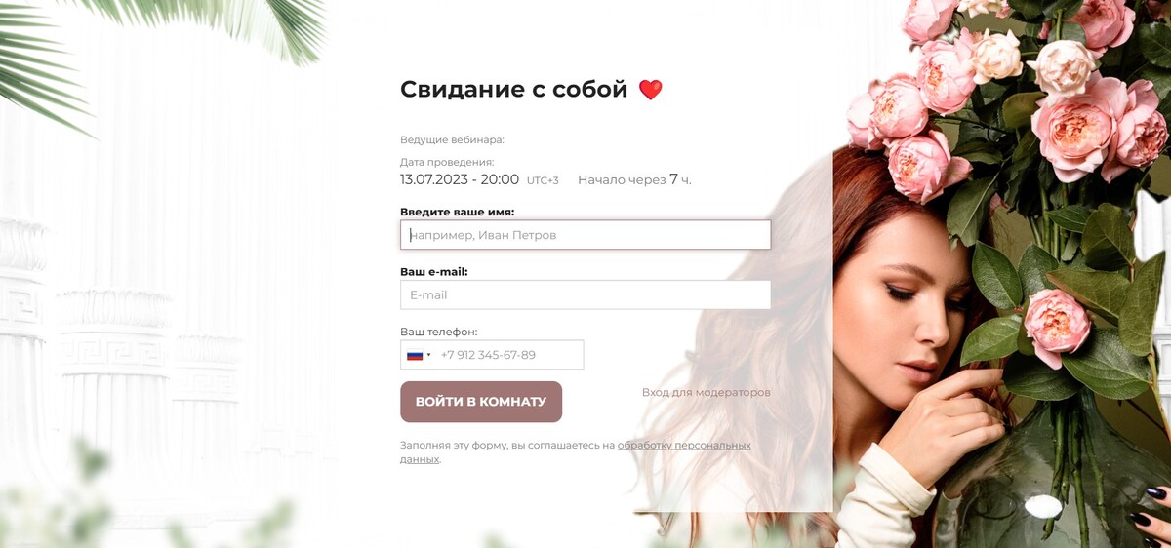Screen dimensions: 1171x548
Task: Click the ВОЙТИ В КОМНАТУ button
Action: (x=481, y=402)
